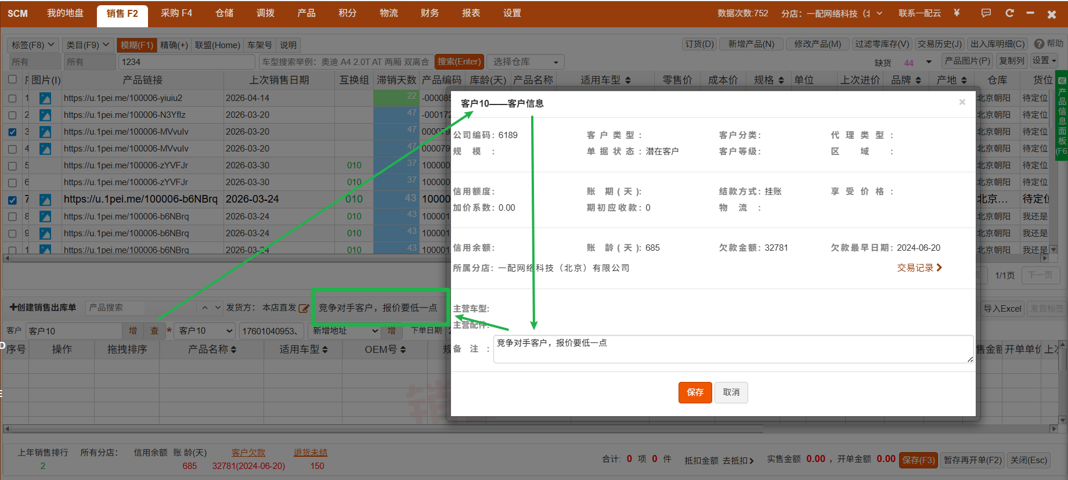The height and width of the screenshot is (480, 1068).
Task: Click the edit pencil icon beside 本店直发
Action: pos(304,308)
